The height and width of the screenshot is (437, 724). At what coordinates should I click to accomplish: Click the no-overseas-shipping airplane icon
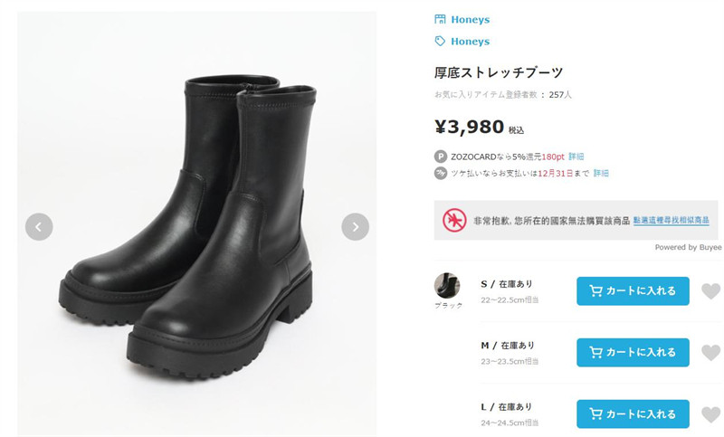click(454, 220)
